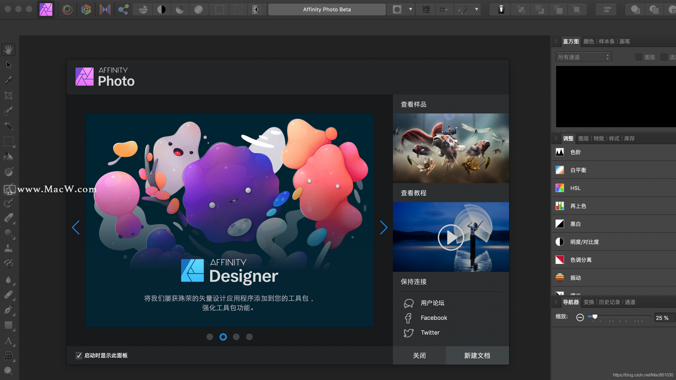Add the HSL adjustment swatch
The width and height of the screenshot is (676, 380).
pyautogui.click(x=560, y=188)
